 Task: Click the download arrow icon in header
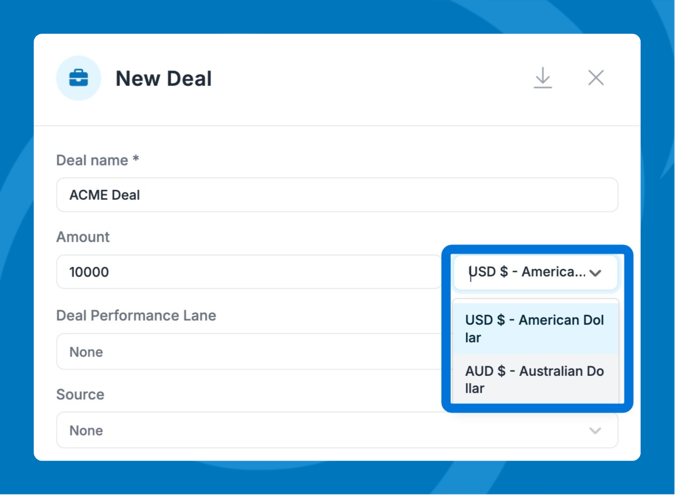pos(542,77)
